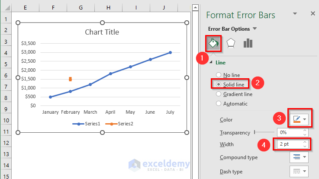This screenshot has width=319, height=179.
Task: Expand the Error Bar Options dropdown
Action: click(x=255, y=29)
